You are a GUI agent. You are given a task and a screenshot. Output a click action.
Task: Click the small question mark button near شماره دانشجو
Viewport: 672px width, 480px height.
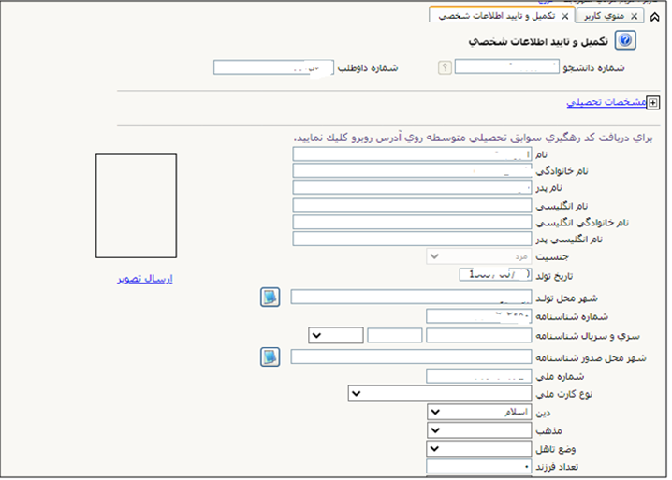pyautogui.click(x=445, y=67)
